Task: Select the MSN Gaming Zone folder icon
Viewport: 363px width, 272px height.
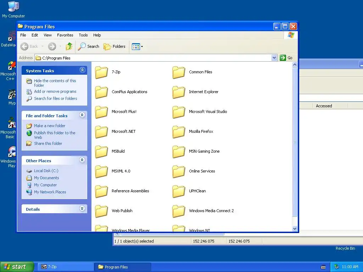Action: (x=179, y=152)
